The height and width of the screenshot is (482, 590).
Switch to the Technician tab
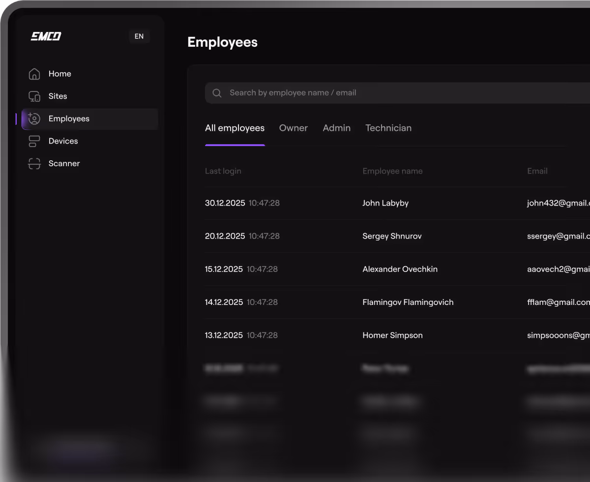click(388, 128)
